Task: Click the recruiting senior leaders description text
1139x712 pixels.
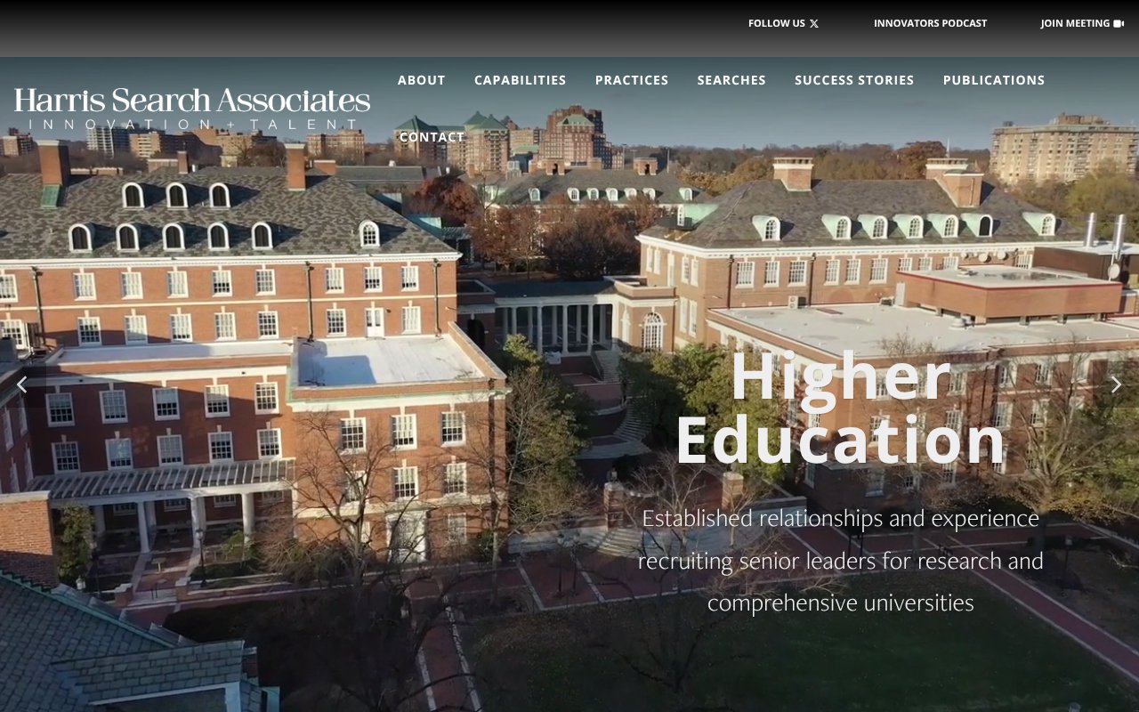Action: click(x=841, y=561)
